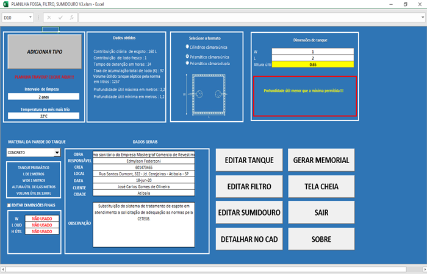Click the formula bar enter checkmark icon
Viewport: 427px width, 274px height.
tap(60, 18)
